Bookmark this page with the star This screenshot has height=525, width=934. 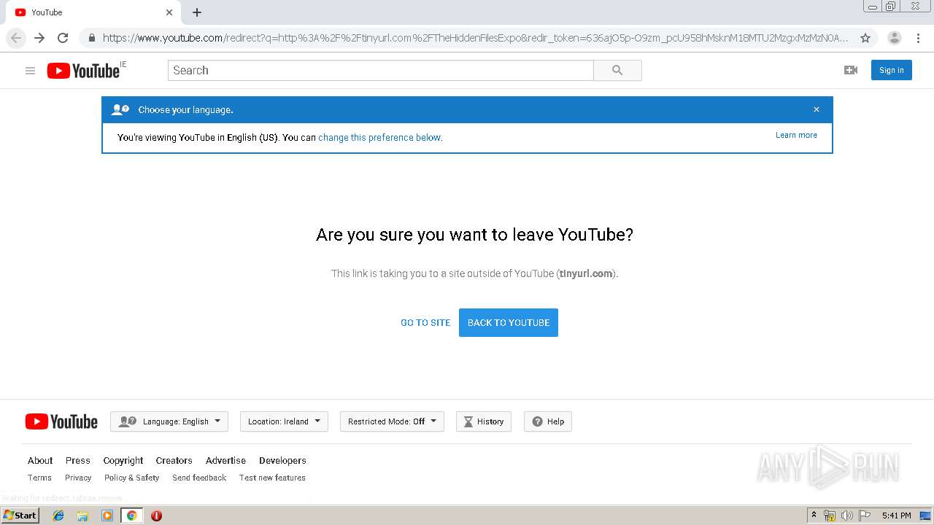865,38
